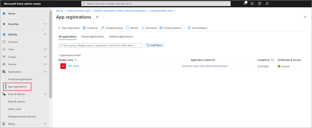The height and width of the screenshot is (128, 312).
Task: Collapse the Billing section chevron
Action: (x=45, y=124)
